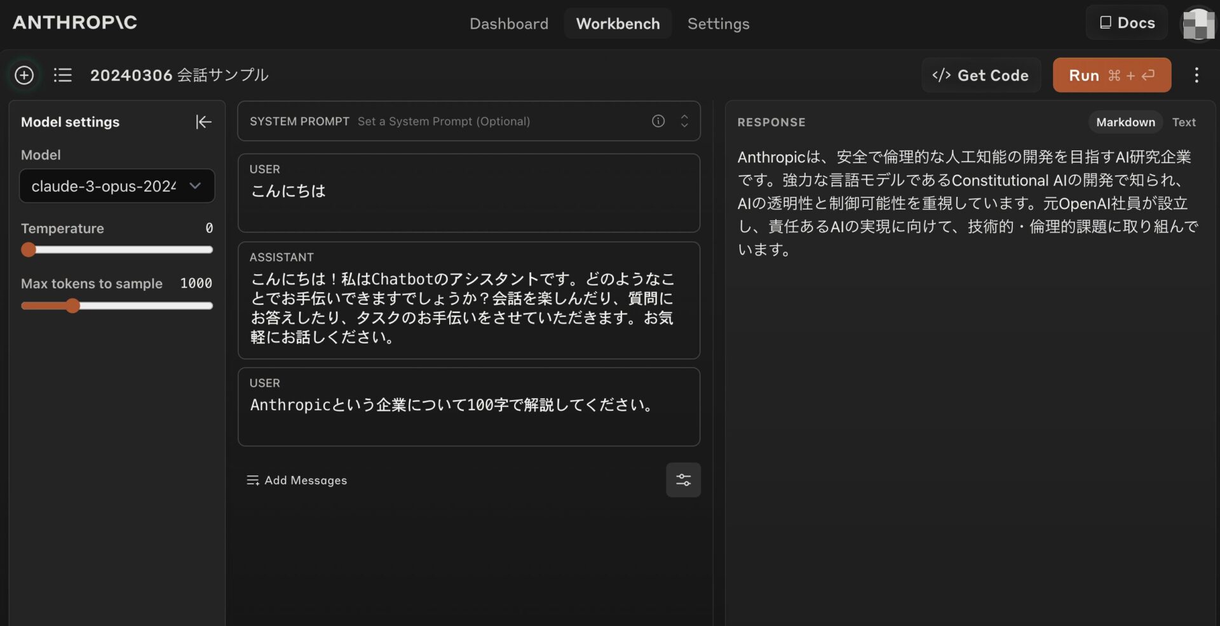This screenshot has width=1220, height=626.
Task: Open the claude-3-opus model dropdown
Action: (117, 186)
